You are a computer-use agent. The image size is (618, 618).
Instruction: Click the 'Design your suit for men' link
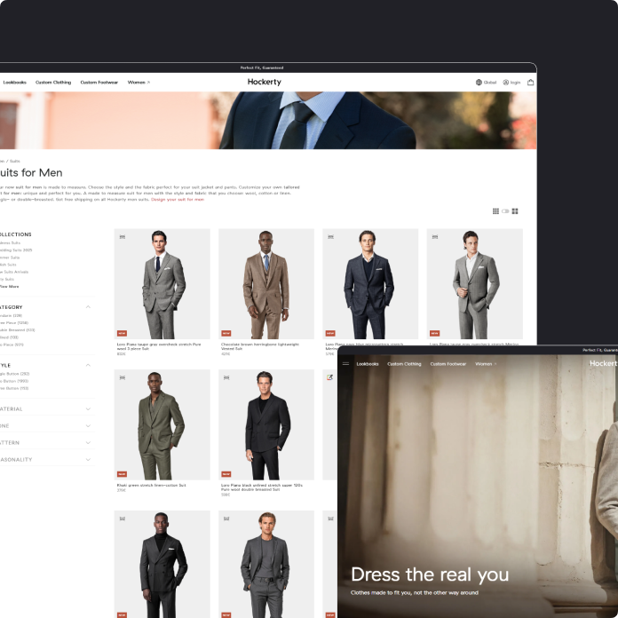[x=178, y=199]
